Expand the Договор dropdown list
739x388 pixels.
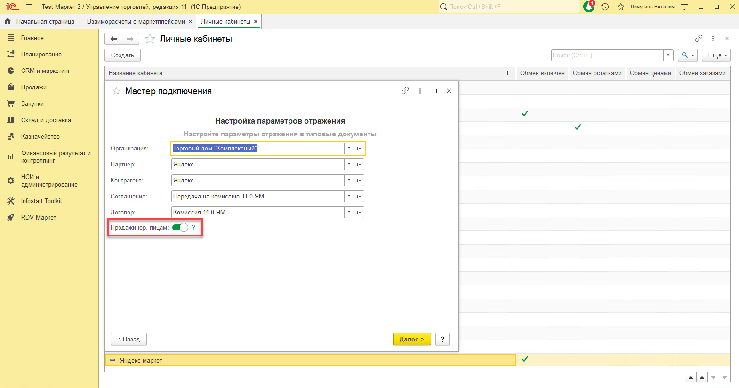[349, 212]
